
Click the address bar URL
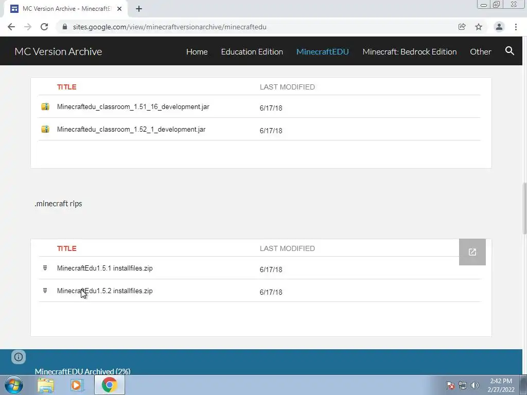point(170,27)
